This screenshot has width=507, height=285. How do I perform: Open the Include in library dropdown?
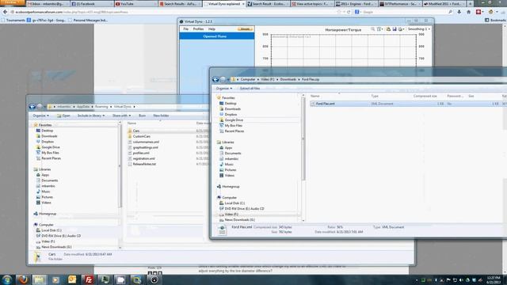pos(91,116)
